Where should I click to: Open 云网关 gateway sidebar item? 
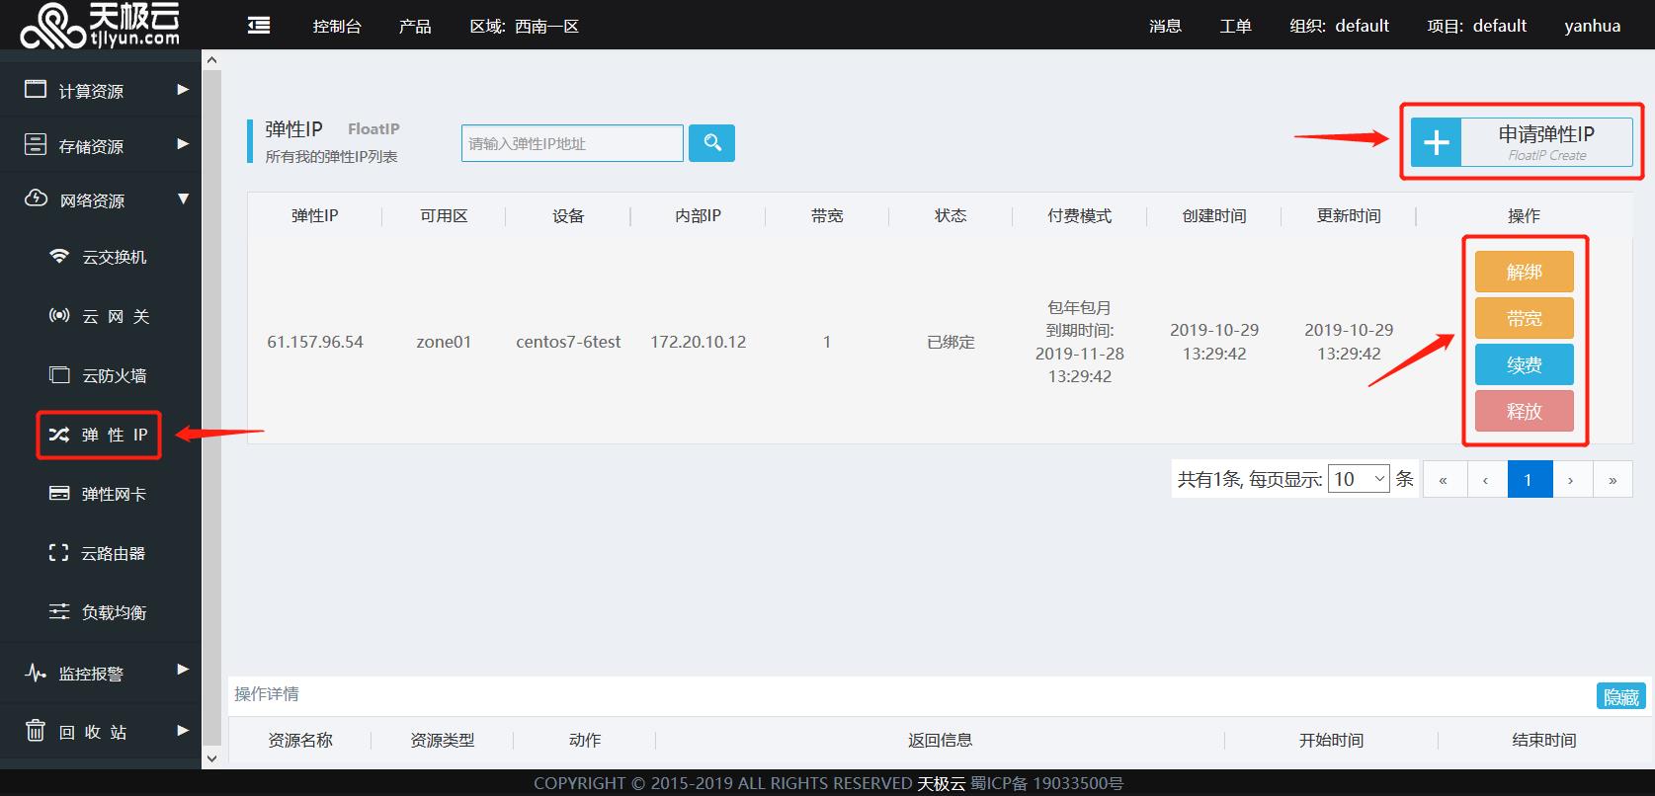coord(99,316)
